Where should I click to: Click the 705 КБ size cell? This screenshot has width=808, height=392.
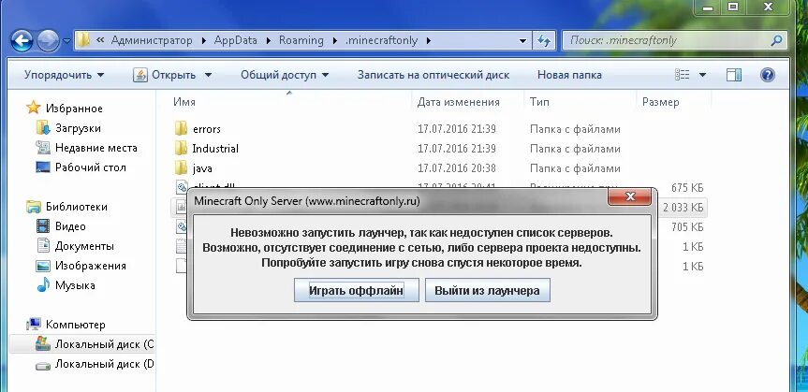pos(687,227)
